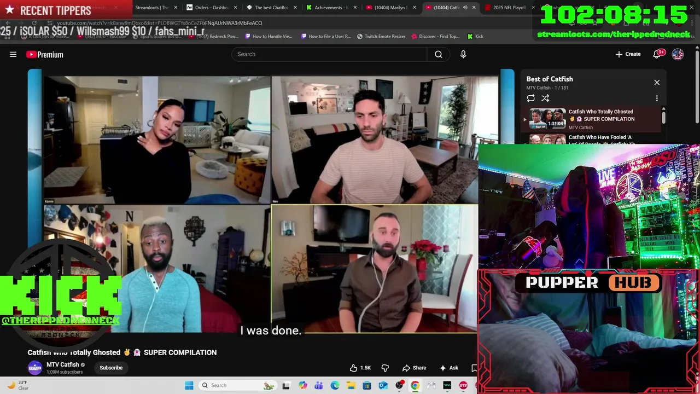Toggle loop playlist
Viewport: 700px width, 394px height.
(x=530, y=99)
